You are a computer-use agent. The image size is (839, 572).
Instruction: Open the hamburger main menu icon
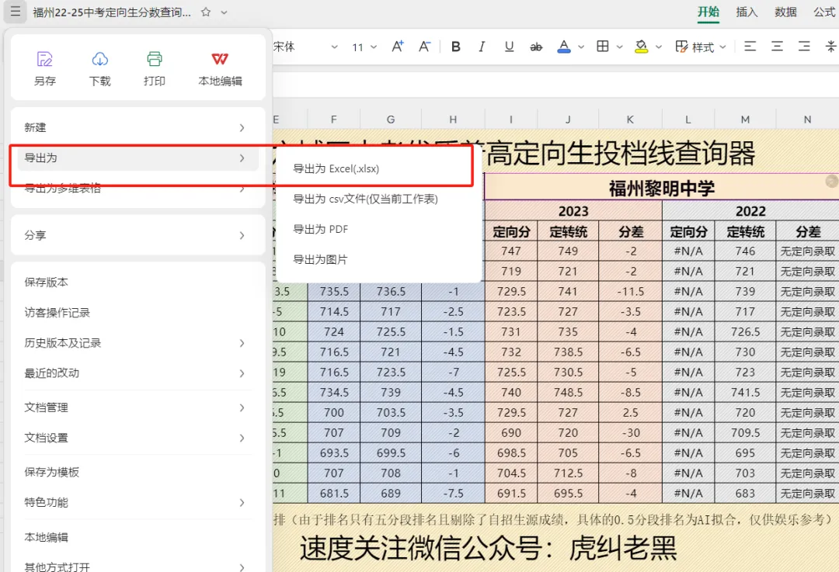15,11
